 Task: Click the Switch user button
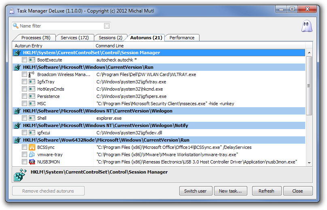pyautogui.click(x=195, y=191)
